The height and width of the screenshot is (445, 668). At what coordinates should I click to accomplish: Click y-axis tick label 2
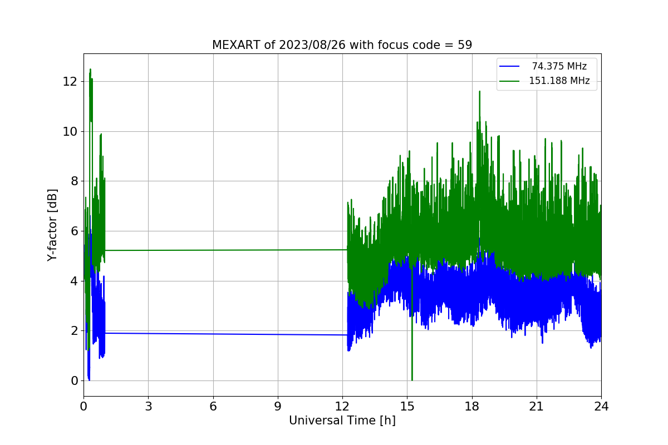[x=74, y=330]
